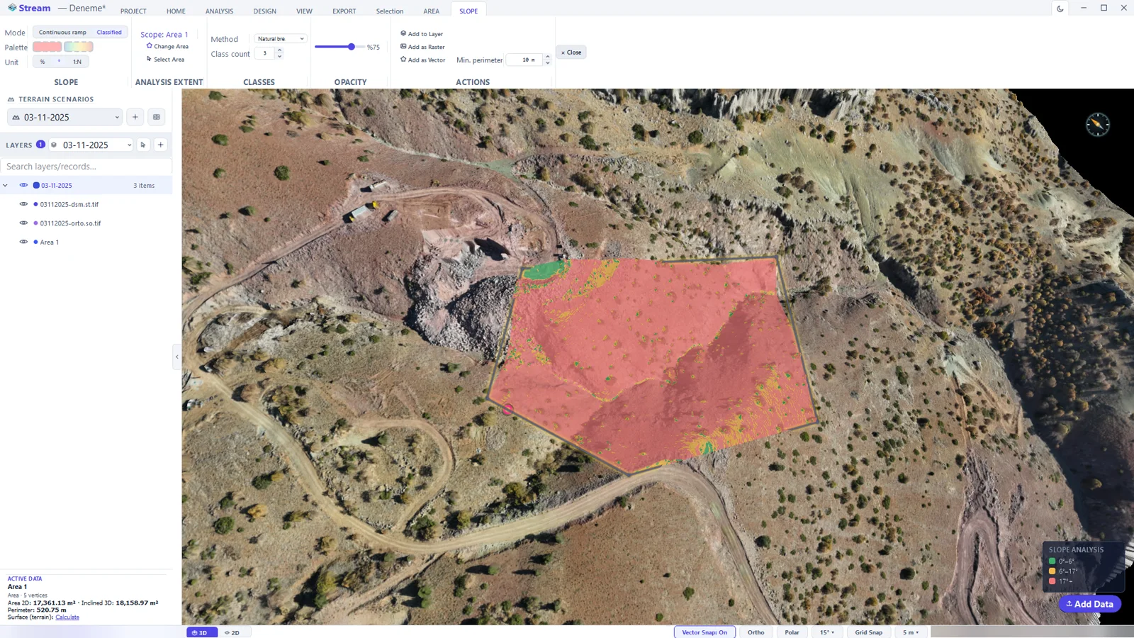1134x638 pixels.
Task: Toggle Vector Snap On button
Action: point(704,632)
